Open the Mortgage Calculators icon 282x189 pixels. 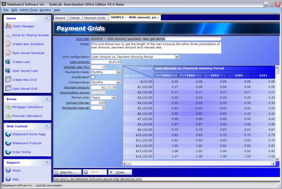8,107
